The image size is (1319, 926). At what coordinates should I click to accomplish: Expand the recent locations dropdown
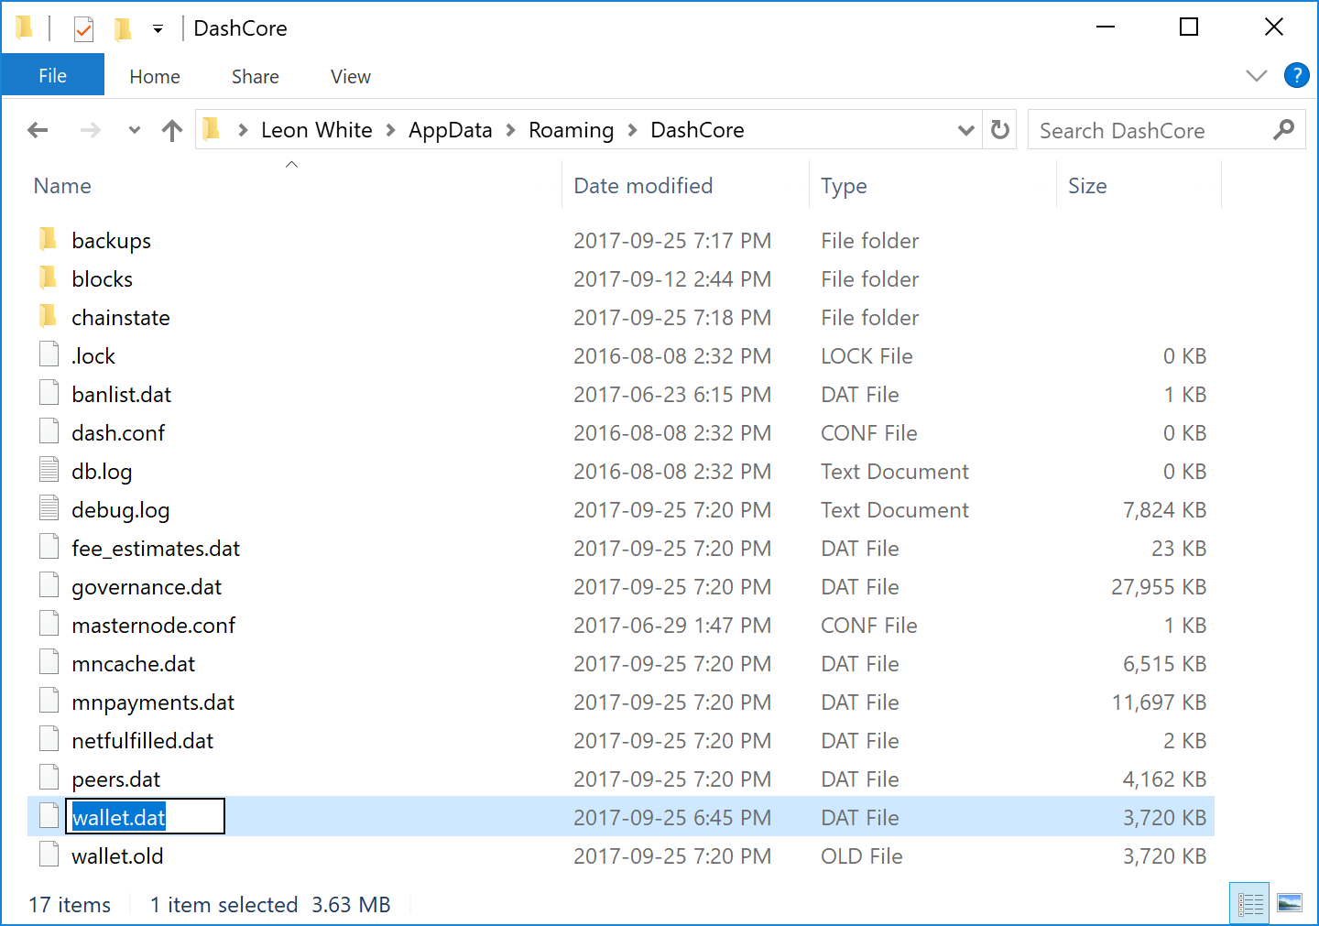coord(135,130)
